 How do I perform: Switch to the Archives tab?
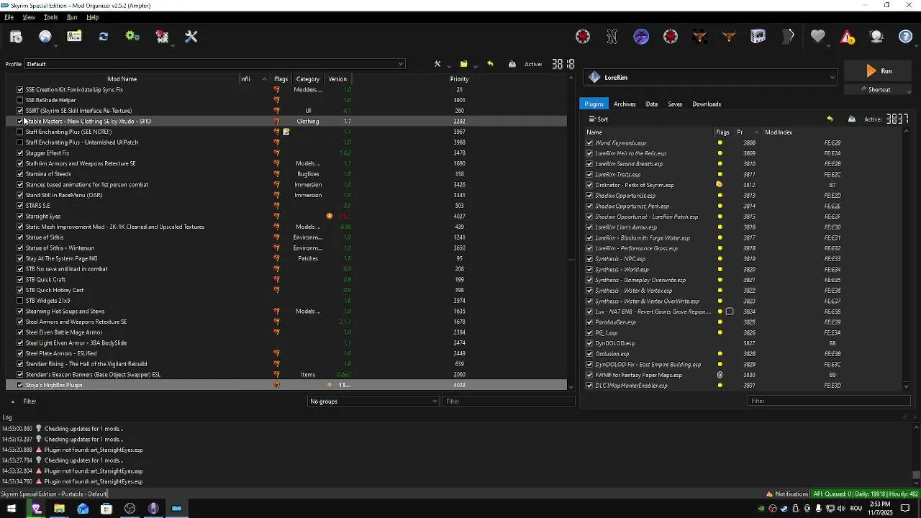click(x=625, y=104)
